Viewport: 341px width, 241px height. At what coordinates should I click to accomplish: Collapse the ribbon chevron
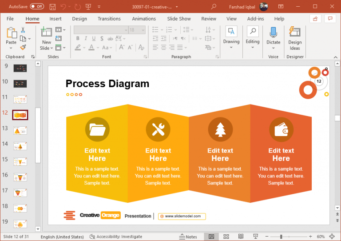coord(336,57)
